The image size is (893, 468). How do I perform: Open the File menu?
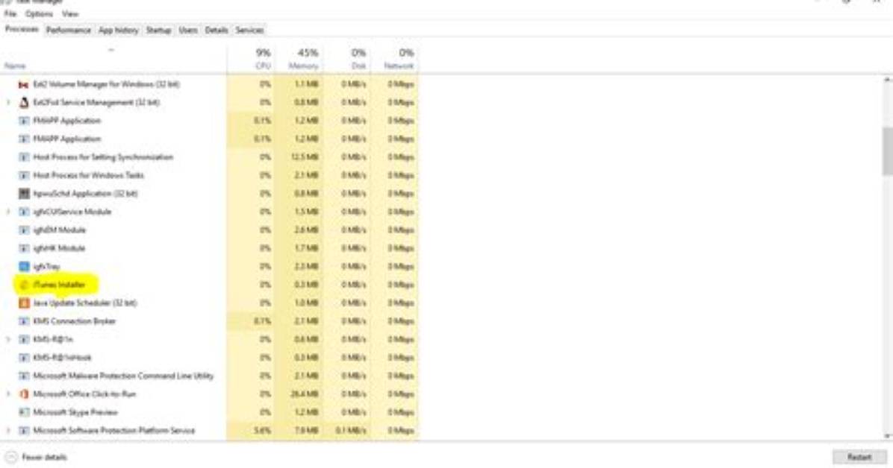(x=10, y=13)
